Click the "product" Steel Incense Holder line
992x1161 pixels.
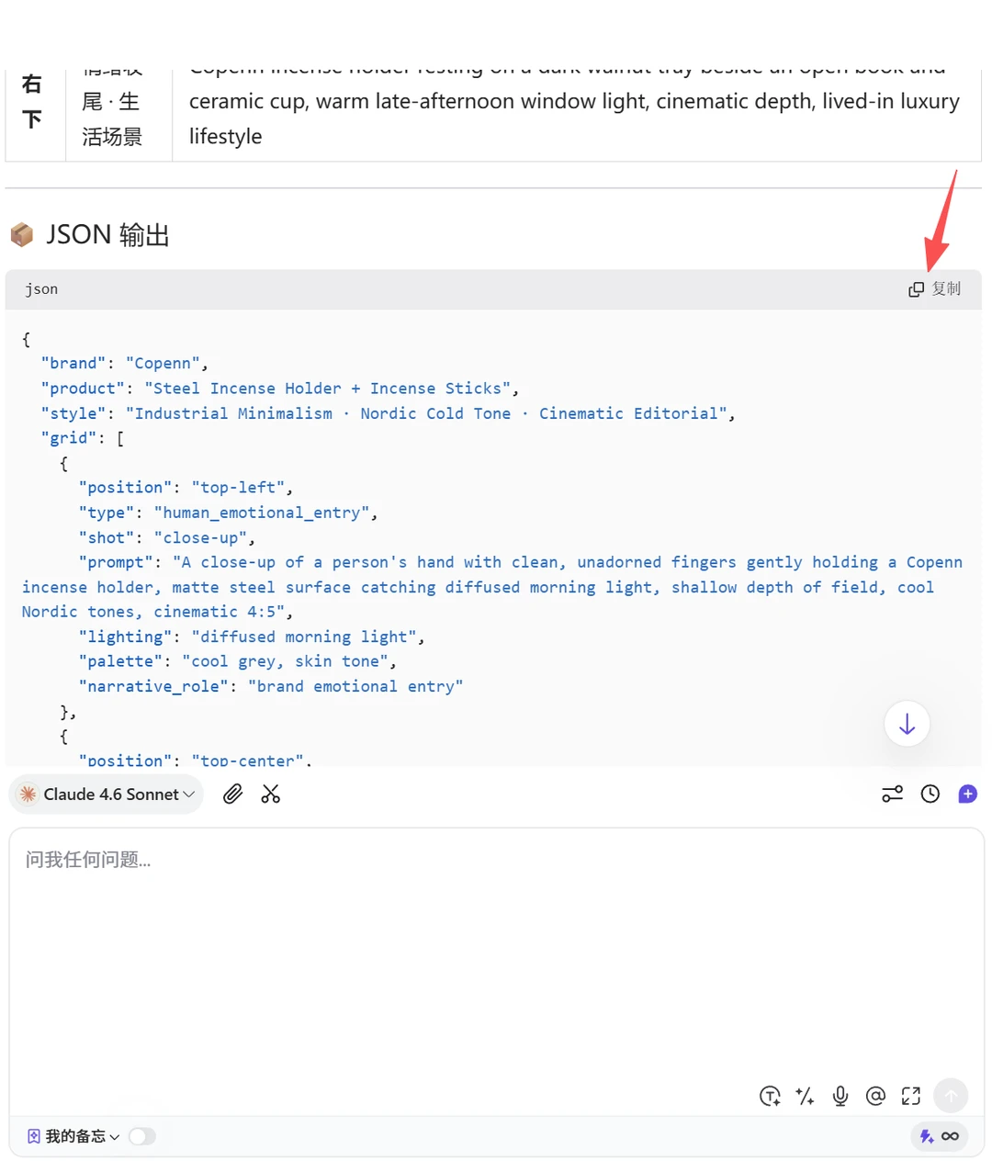point(279,389)
